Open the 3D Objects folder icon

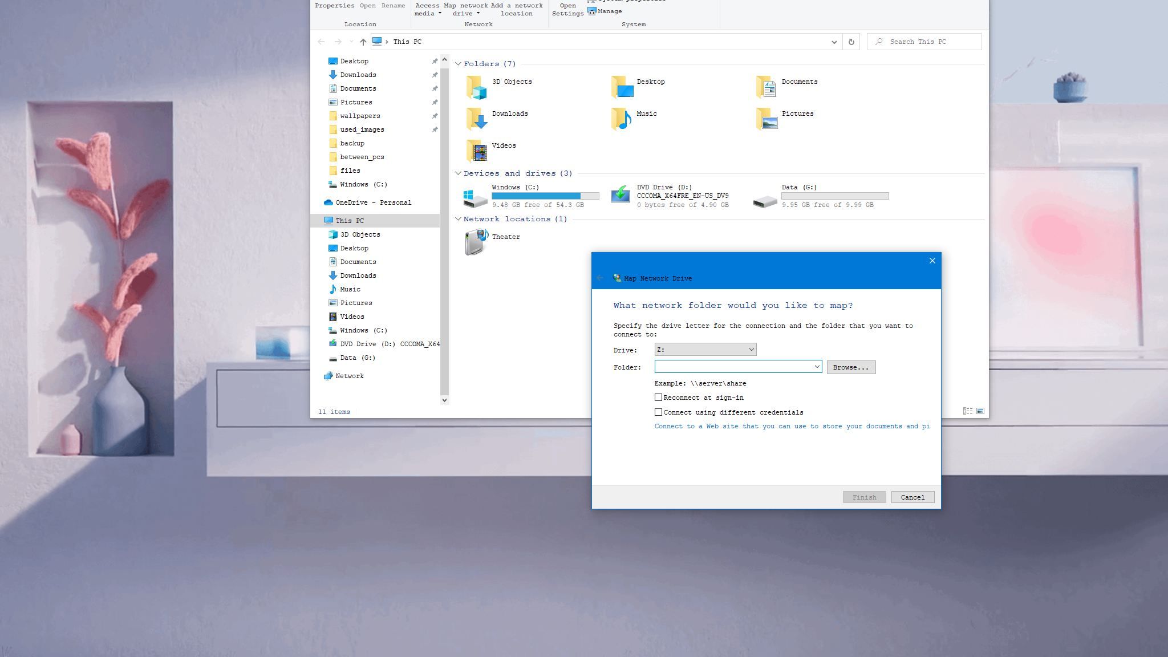[x=477, y=87]
